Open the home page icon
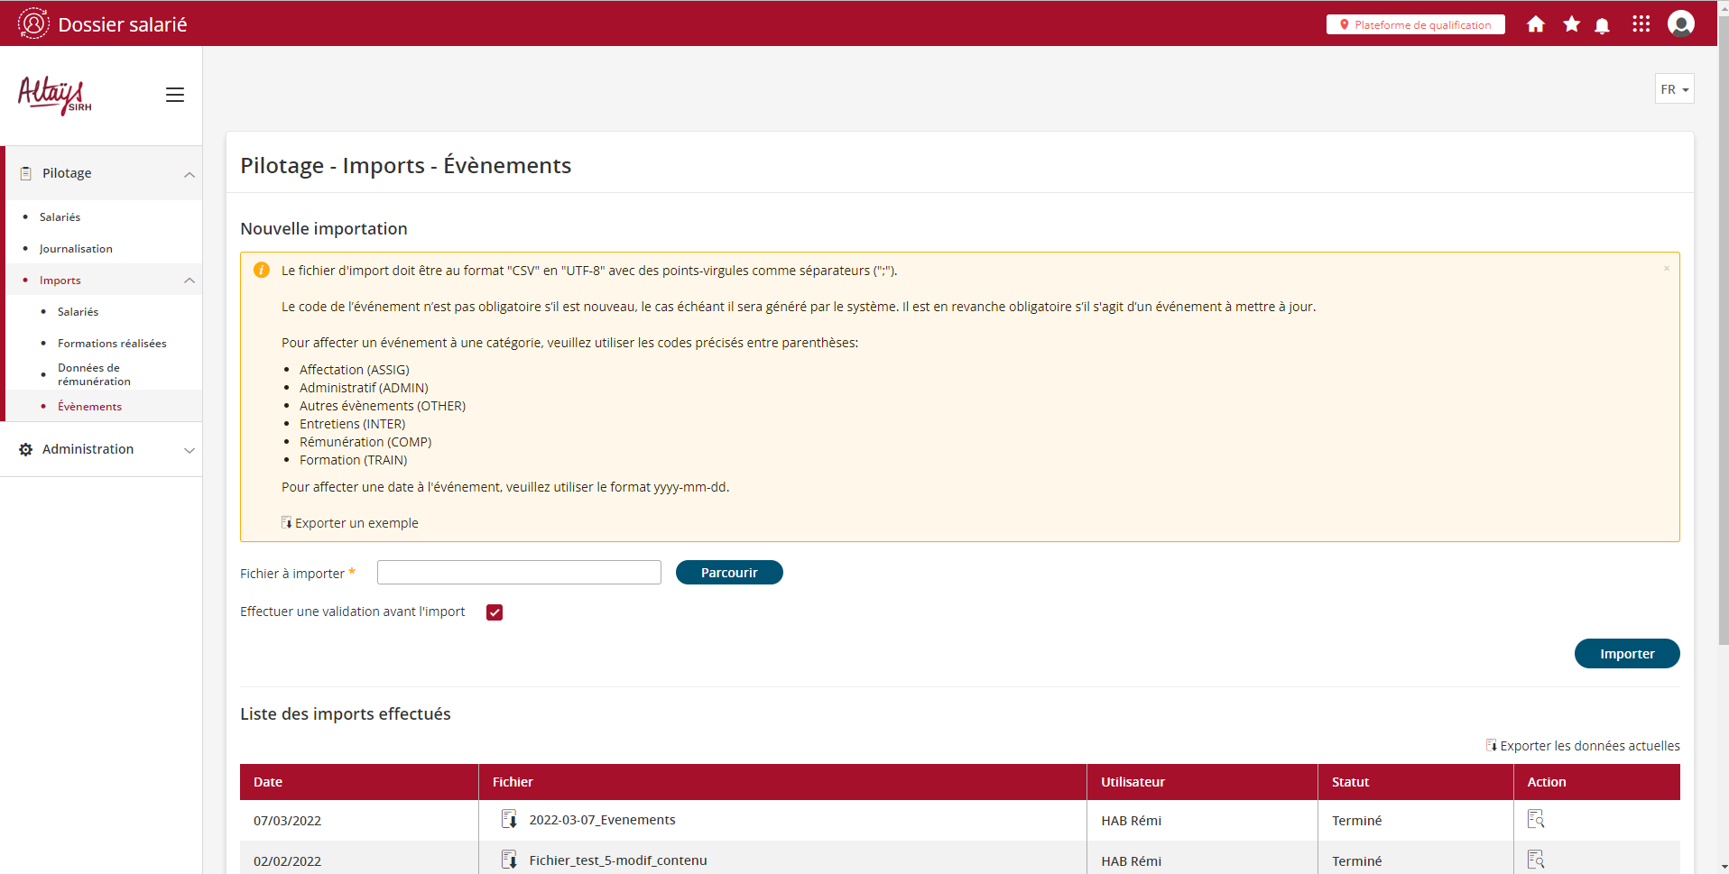Image resolution: width=1729 pixels, height=874 pixels. [1535, 24]
